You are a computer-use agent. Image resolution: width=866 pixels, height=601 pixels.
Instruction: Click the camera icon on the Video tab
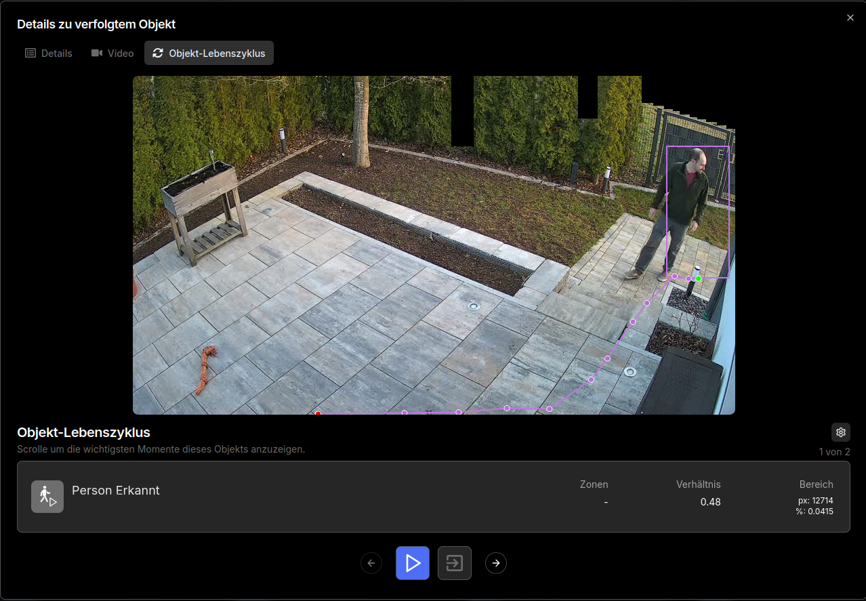coord(97,53)
